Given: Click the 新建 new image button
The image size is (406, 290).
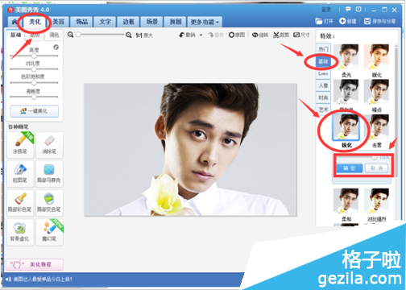Looking at the screenshot, I should click(348, 21).
